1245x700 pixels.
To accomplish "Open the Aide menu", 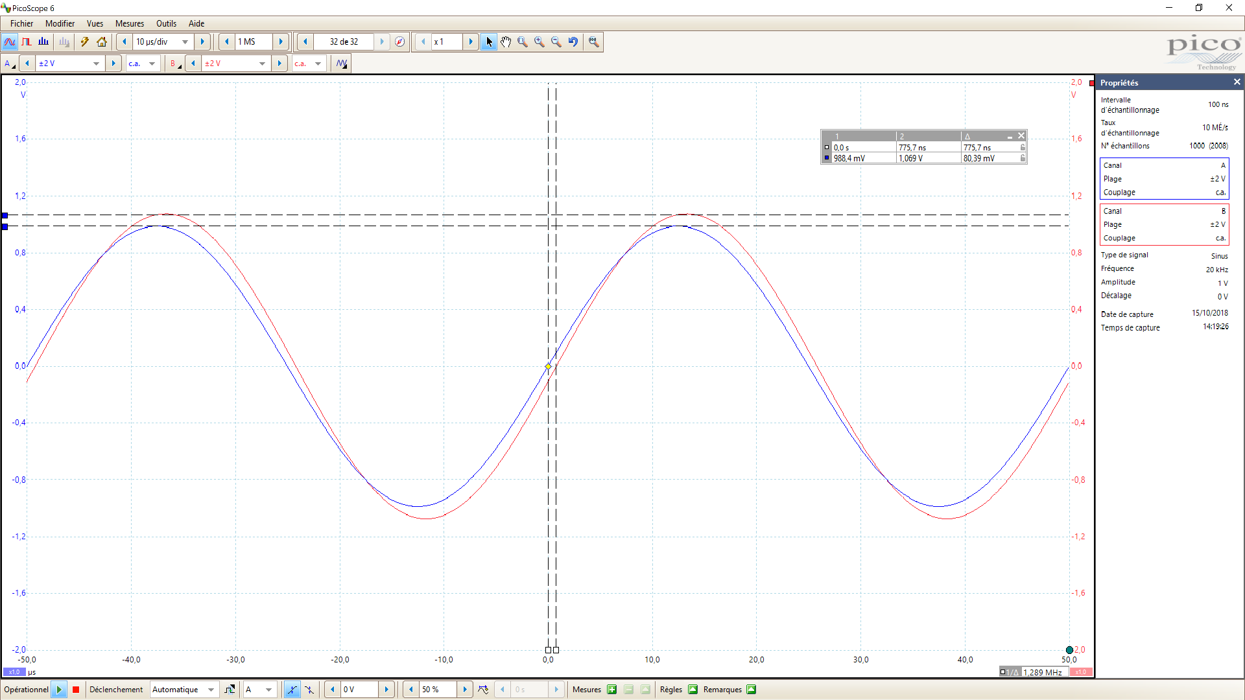I will tap(196, 23).
